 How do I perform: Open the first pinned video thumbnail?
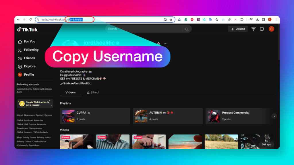[77, 142]
